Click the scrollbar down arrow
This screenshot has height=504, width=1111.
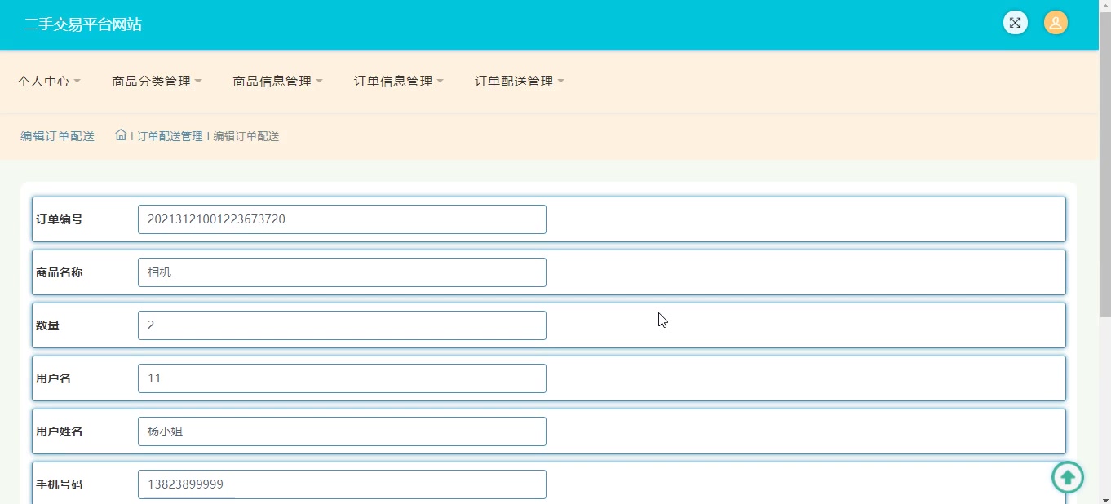(x=1105, y=498)
